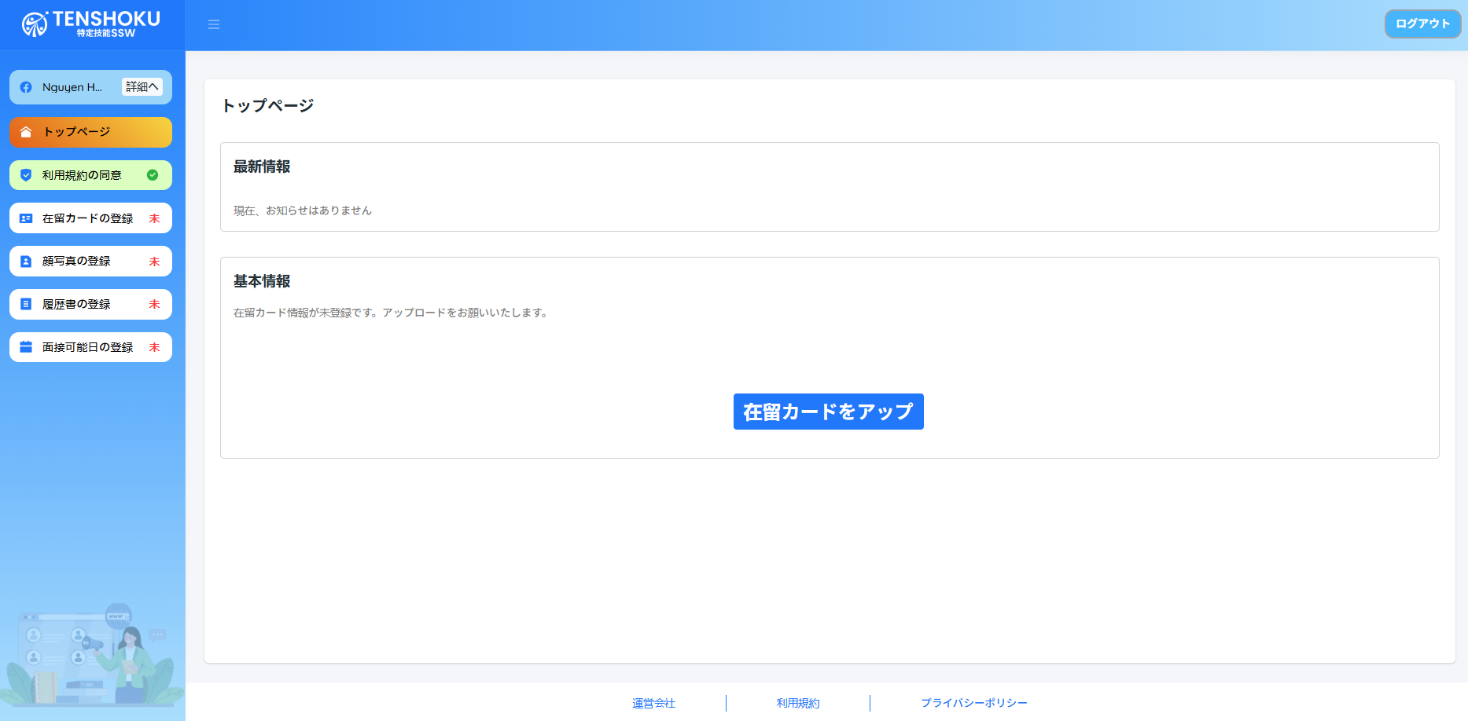Click the home icon beside トップページ
Image resolution: width=1468 pixels, height=721 pixels.
pos(26,132)
